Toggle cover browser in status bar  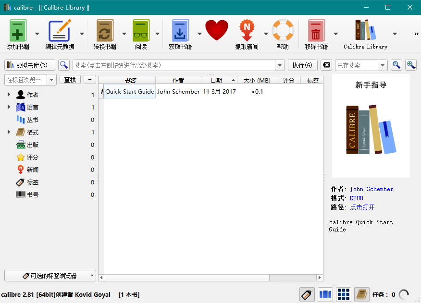pyautogui.click(x=325, y=295)
